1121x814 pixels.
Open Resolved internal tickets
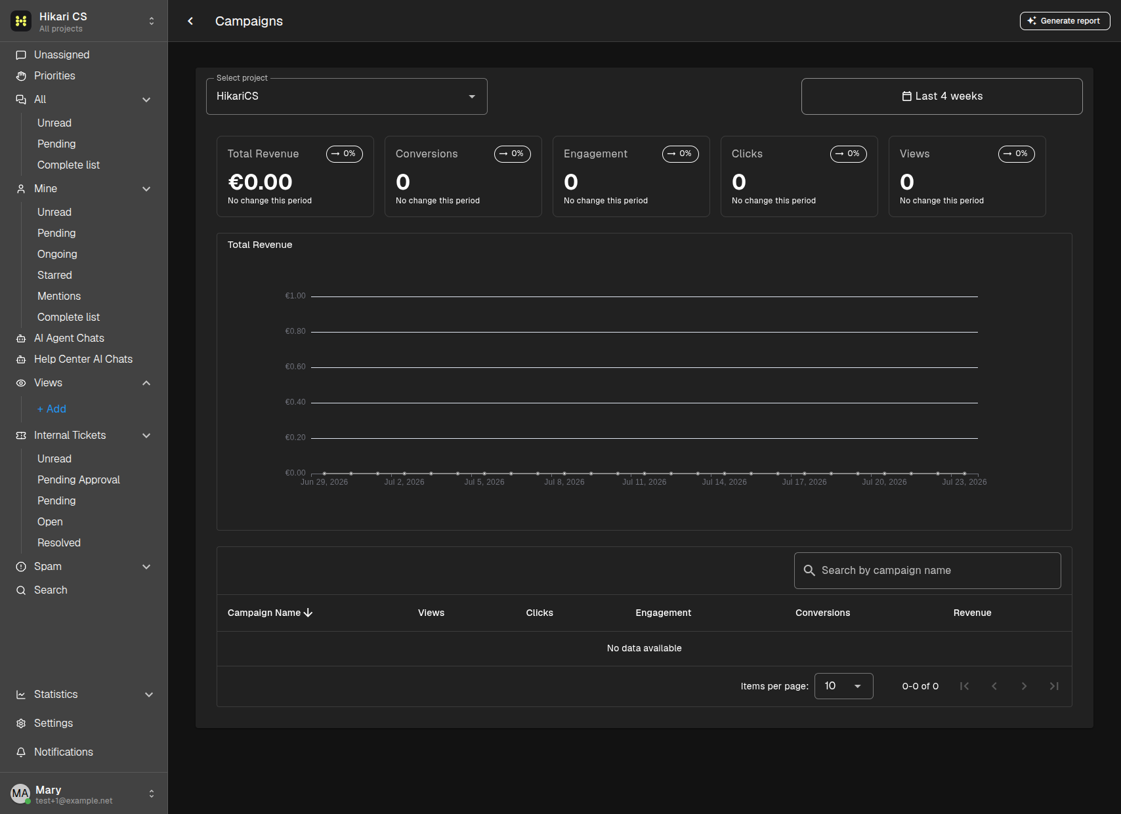(x=59, y=543)
